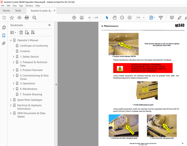Open the Contents bookmark
187x146 pixels.
tap(25, 51)
